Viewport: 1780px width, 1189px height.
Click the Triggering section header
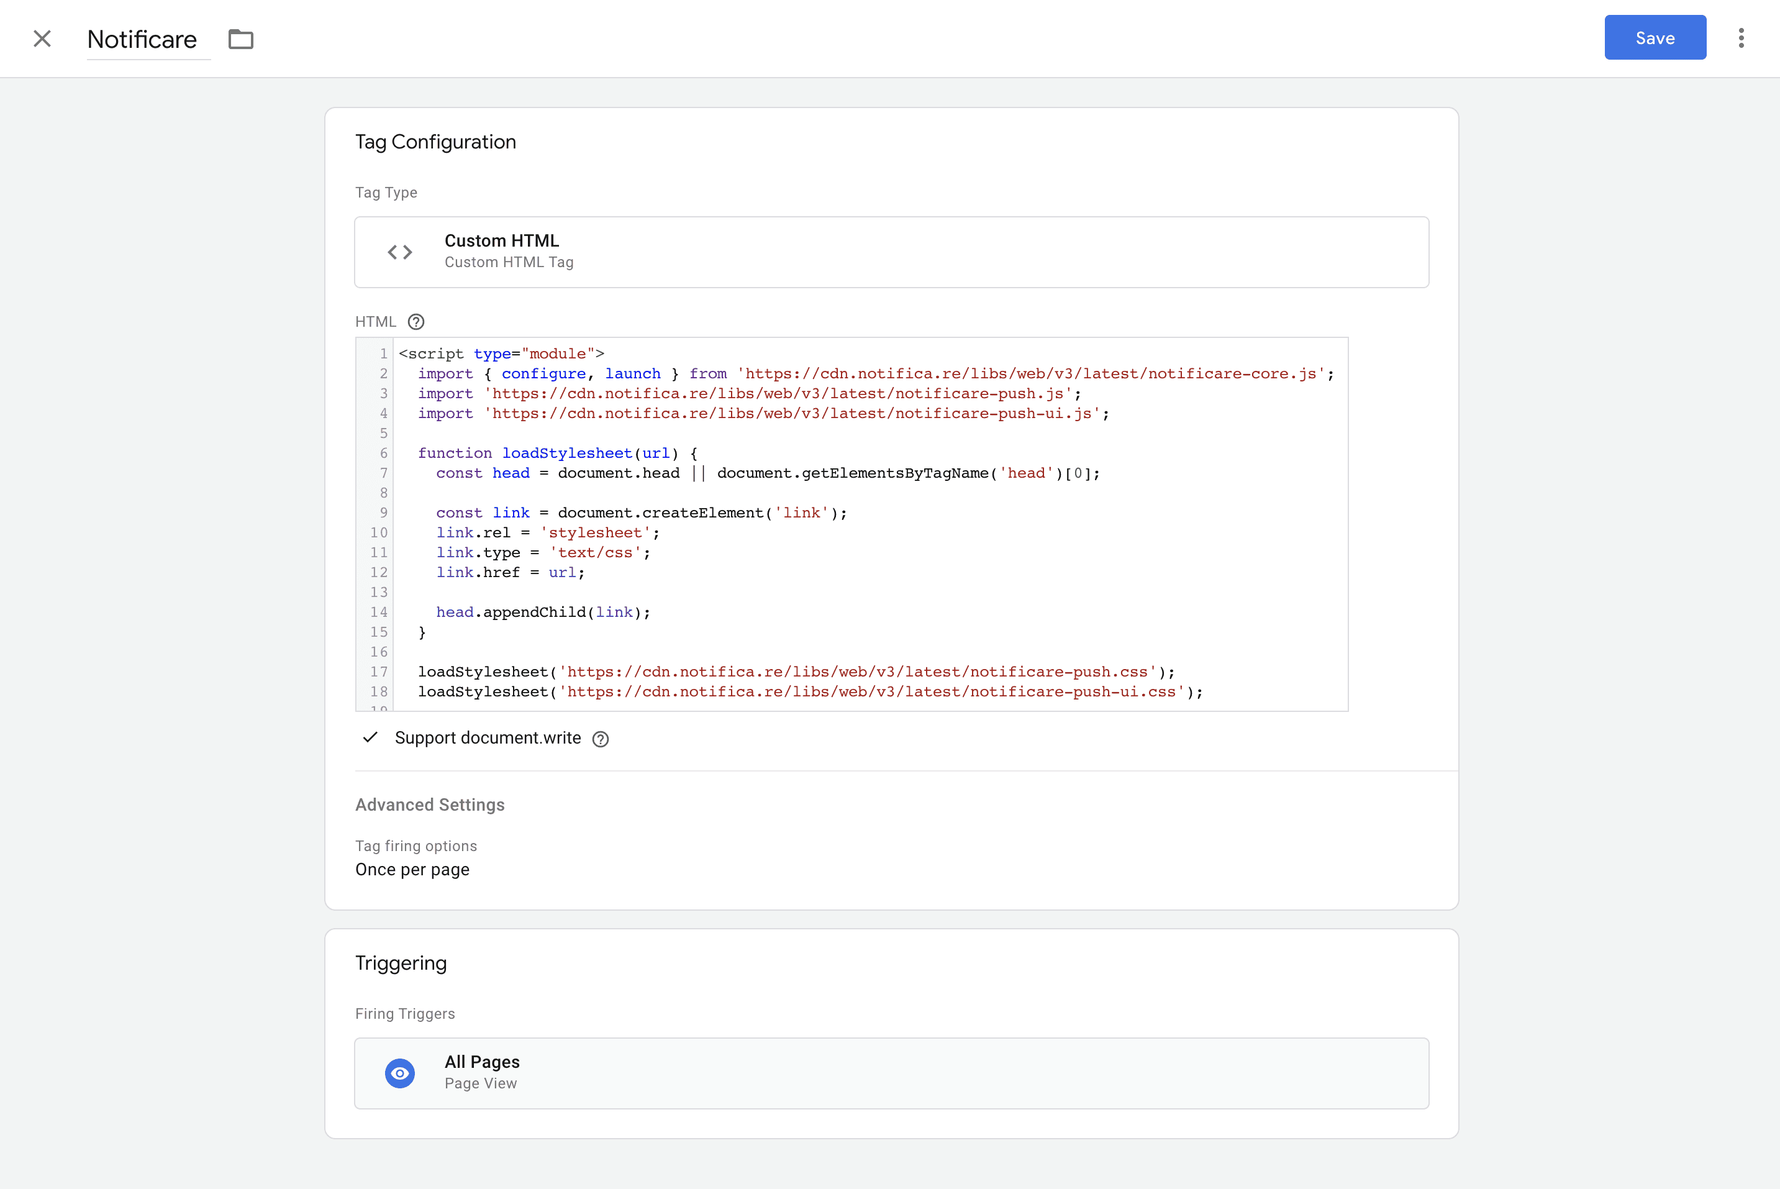coord(400,962)
